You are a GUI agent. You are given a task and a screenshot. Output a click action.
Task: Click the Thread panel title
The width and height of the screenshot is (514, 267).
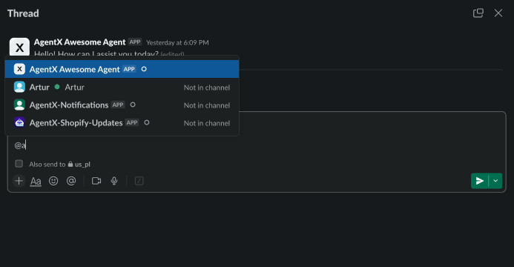pos(23,13)
